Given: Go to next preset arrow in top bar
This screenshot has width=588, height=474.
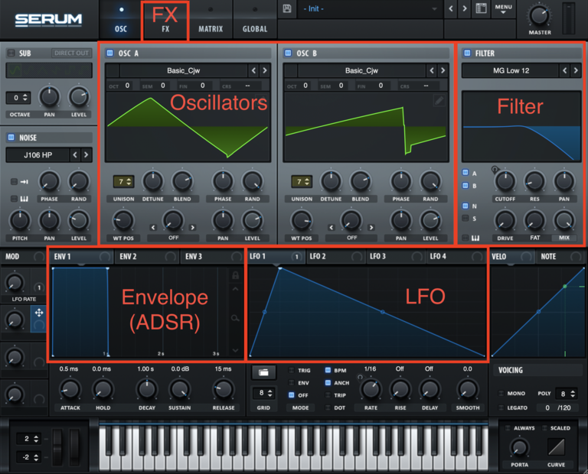Looking at the screenshot, I should [465, 8].
